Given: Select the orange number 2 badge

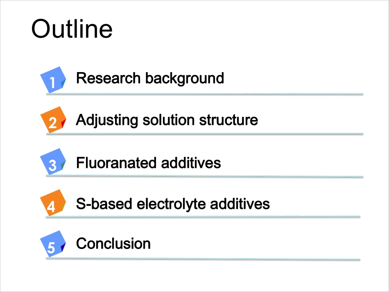Looking at the screenshot, I should 53,120.
